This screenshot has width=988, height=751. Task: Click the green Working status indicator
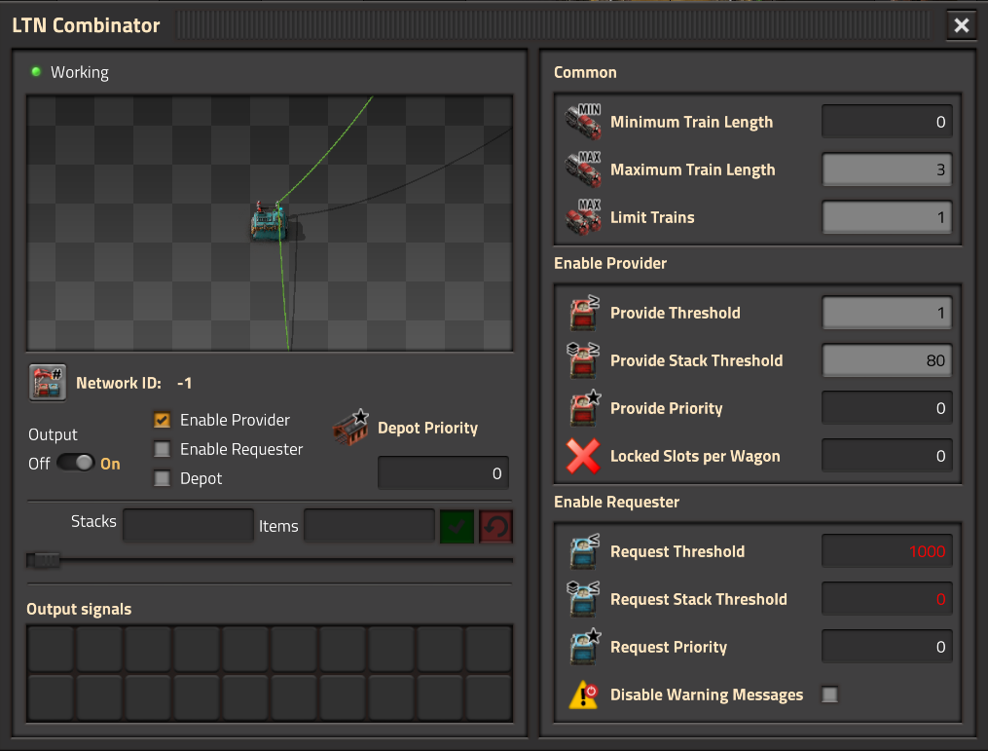pos(36,72)
